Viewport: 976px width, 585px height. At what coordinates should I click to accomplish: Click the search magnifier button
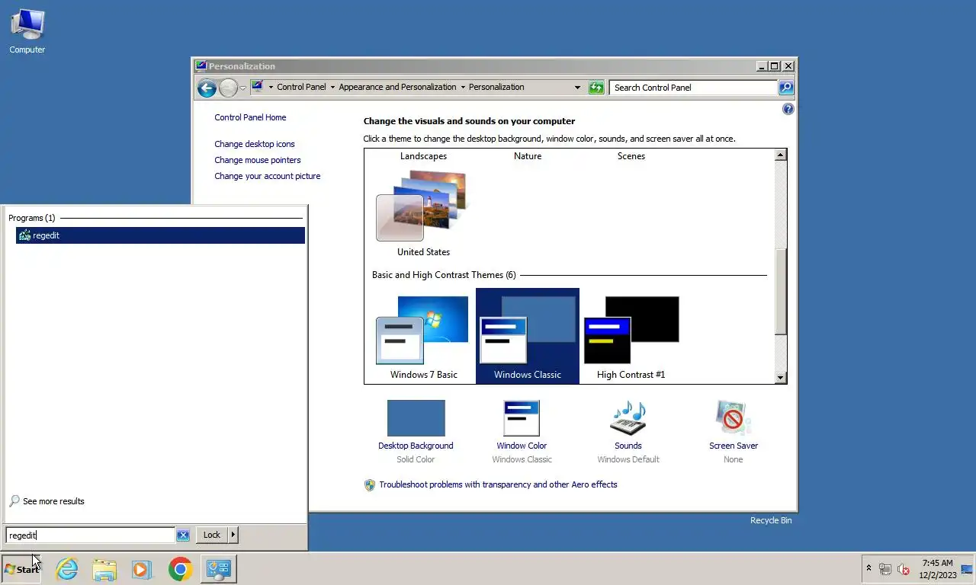coord(786,88)
